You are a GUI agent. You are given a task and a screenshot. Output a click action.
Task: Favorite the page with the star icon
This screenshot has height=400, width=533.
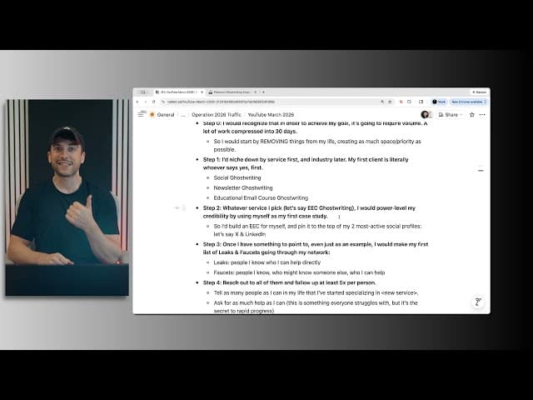click(x=472, y=115)
